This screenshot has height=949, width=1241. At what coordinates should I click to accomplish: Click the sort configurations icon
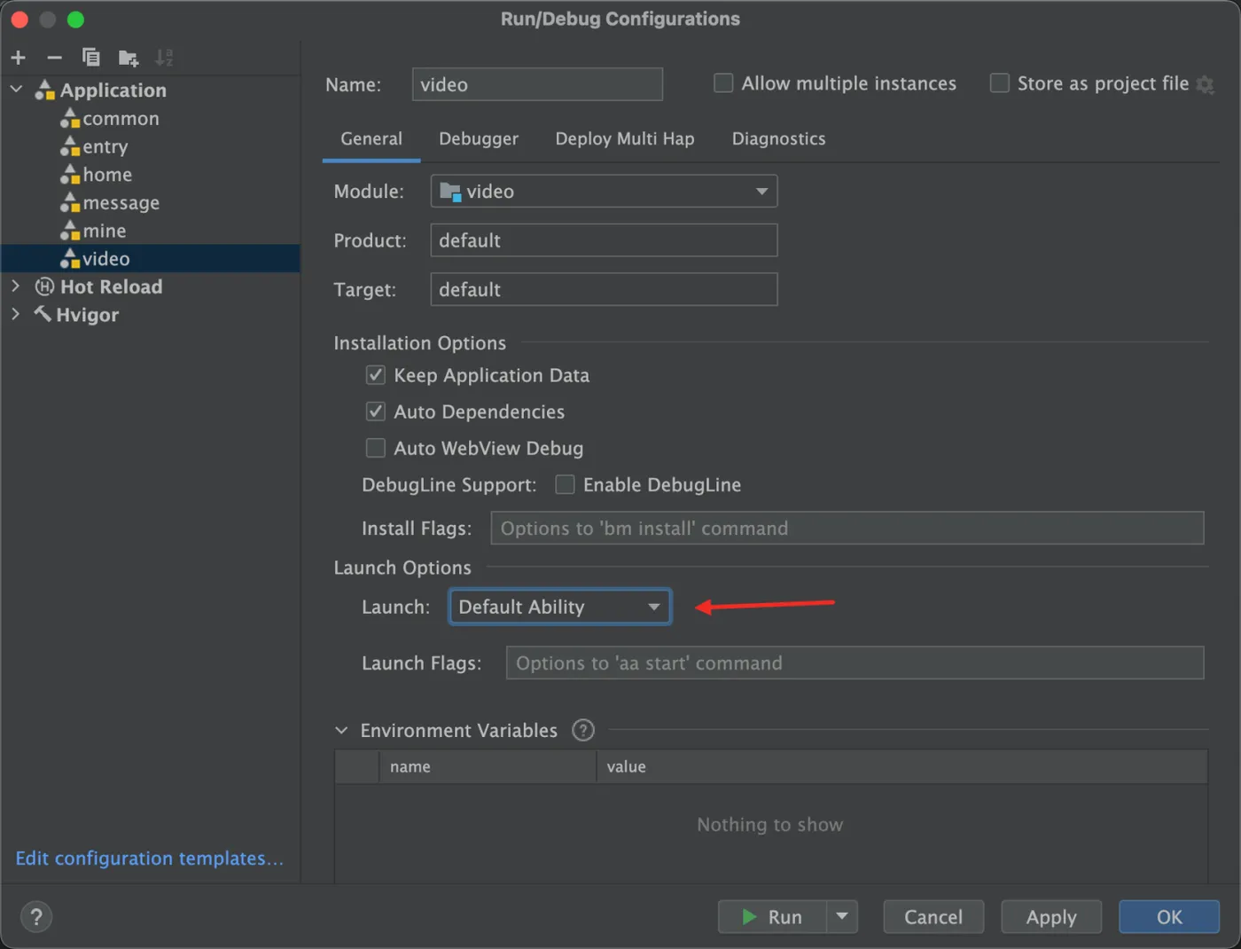coord(164,58)
